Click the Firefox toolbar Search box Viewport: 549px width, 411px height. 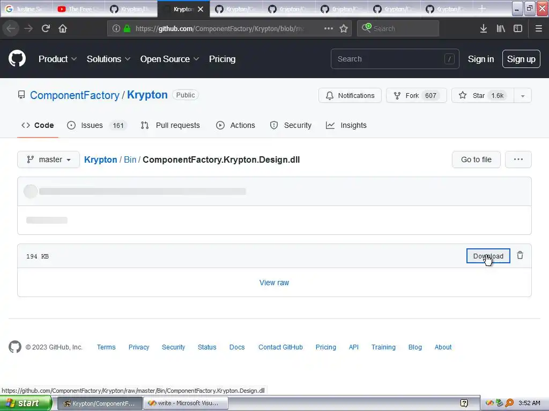tap(398, 28)
